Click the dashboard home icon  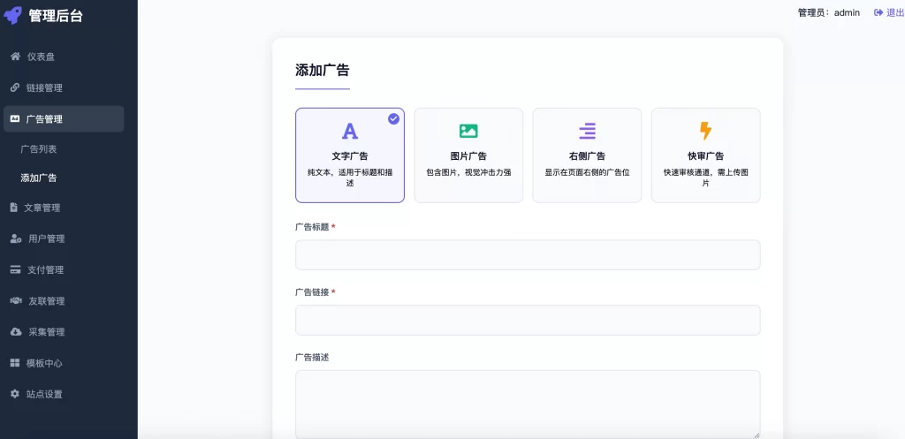[x=15, y=57]
